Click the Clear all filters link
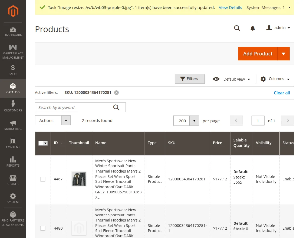 point(282,93)
